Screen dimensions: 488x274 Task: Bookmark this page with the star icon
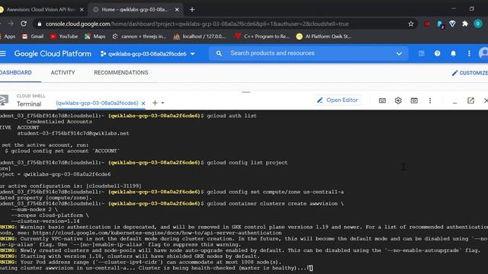[411, 24]
